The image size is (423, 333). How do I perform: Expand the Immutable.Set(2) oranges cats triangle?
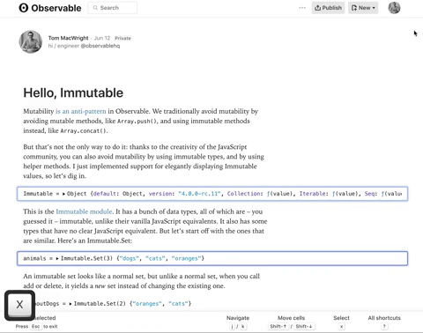point(70,304)
